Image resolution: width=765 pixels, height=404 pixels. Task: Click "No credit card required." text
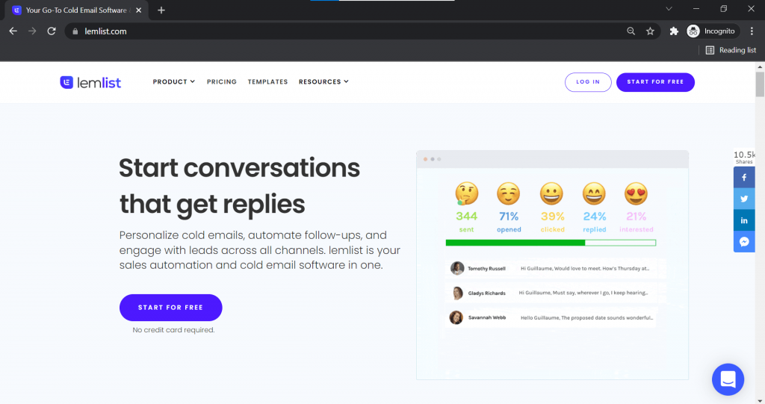click(173, 330)
